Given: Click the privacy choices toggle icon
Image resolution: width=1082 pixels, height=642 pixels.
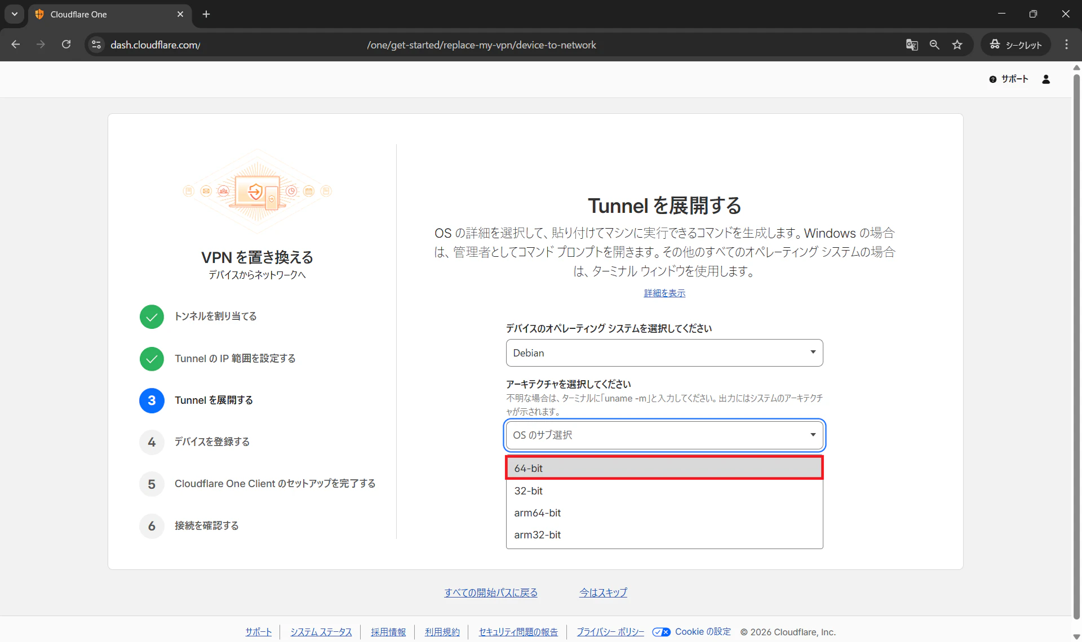Looking at the screenshot, I should coord(662,632).
